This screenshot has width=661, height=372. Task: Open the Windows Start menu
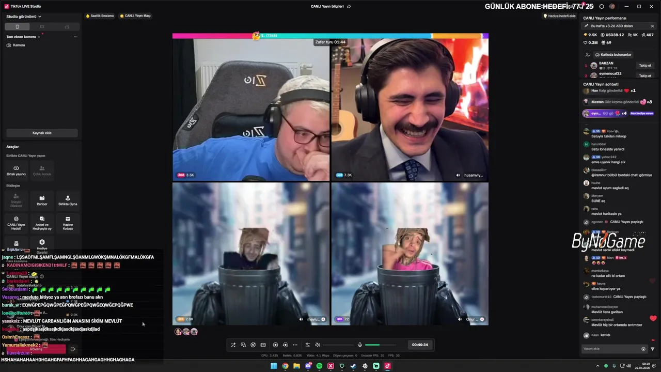274,366
